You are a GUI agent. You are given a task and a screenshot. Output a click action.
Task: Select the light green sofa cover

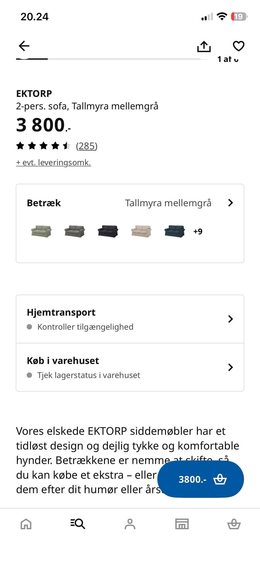41,231
